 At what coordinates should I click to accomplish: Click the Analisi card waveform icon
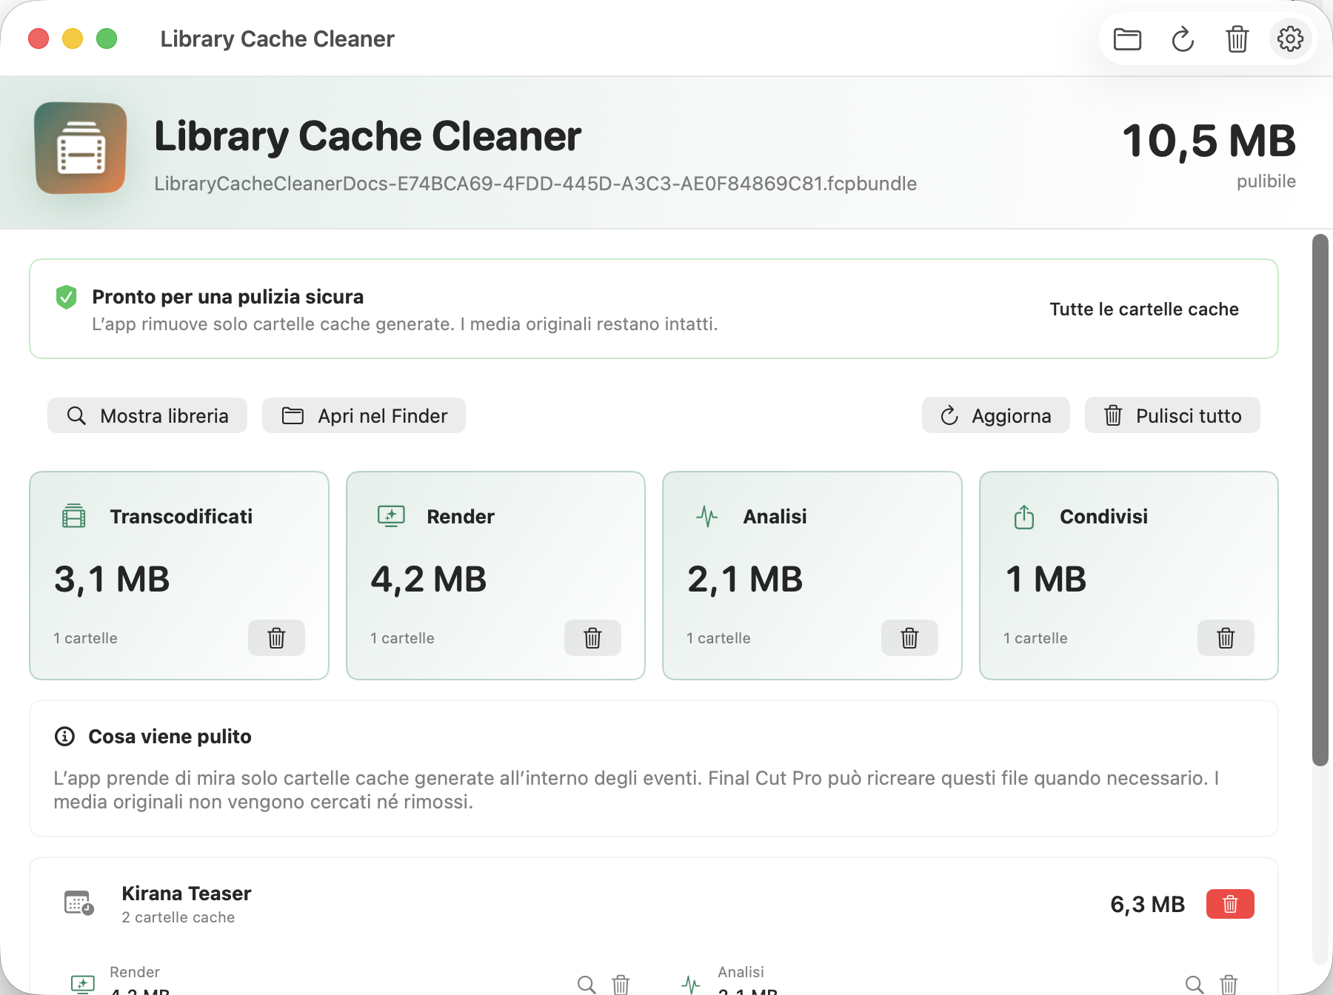click(707, 516)
